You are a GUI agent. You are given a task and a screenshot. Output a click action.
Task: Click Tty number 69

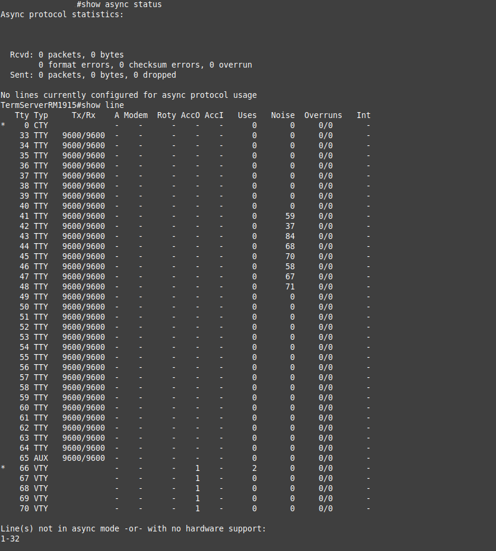(24, 499)
